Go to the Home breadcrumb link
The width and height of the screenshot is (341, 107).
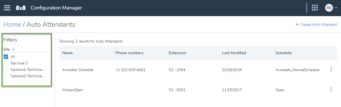12,24
